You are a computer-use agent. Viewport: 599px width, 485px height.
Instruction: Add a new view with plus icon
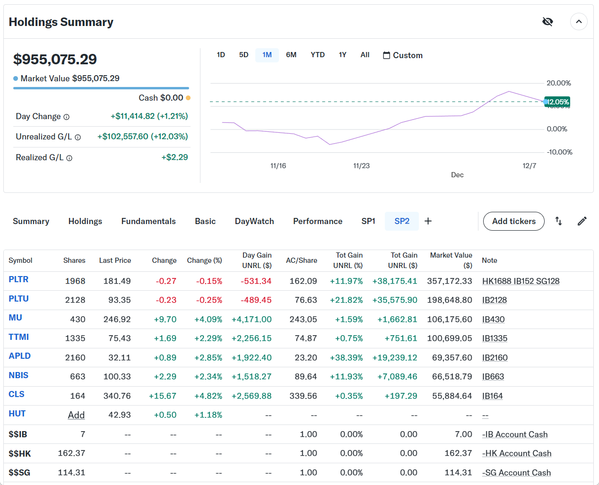(428, 221)
